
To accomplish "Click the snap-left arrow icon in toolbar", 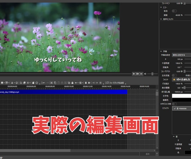I will point(93,83).
